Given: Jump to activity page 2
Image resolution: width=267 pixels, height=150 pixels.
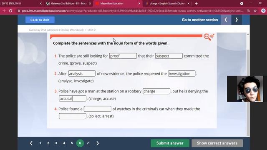Looking at the screenshot, I should [x=48, y=143].
